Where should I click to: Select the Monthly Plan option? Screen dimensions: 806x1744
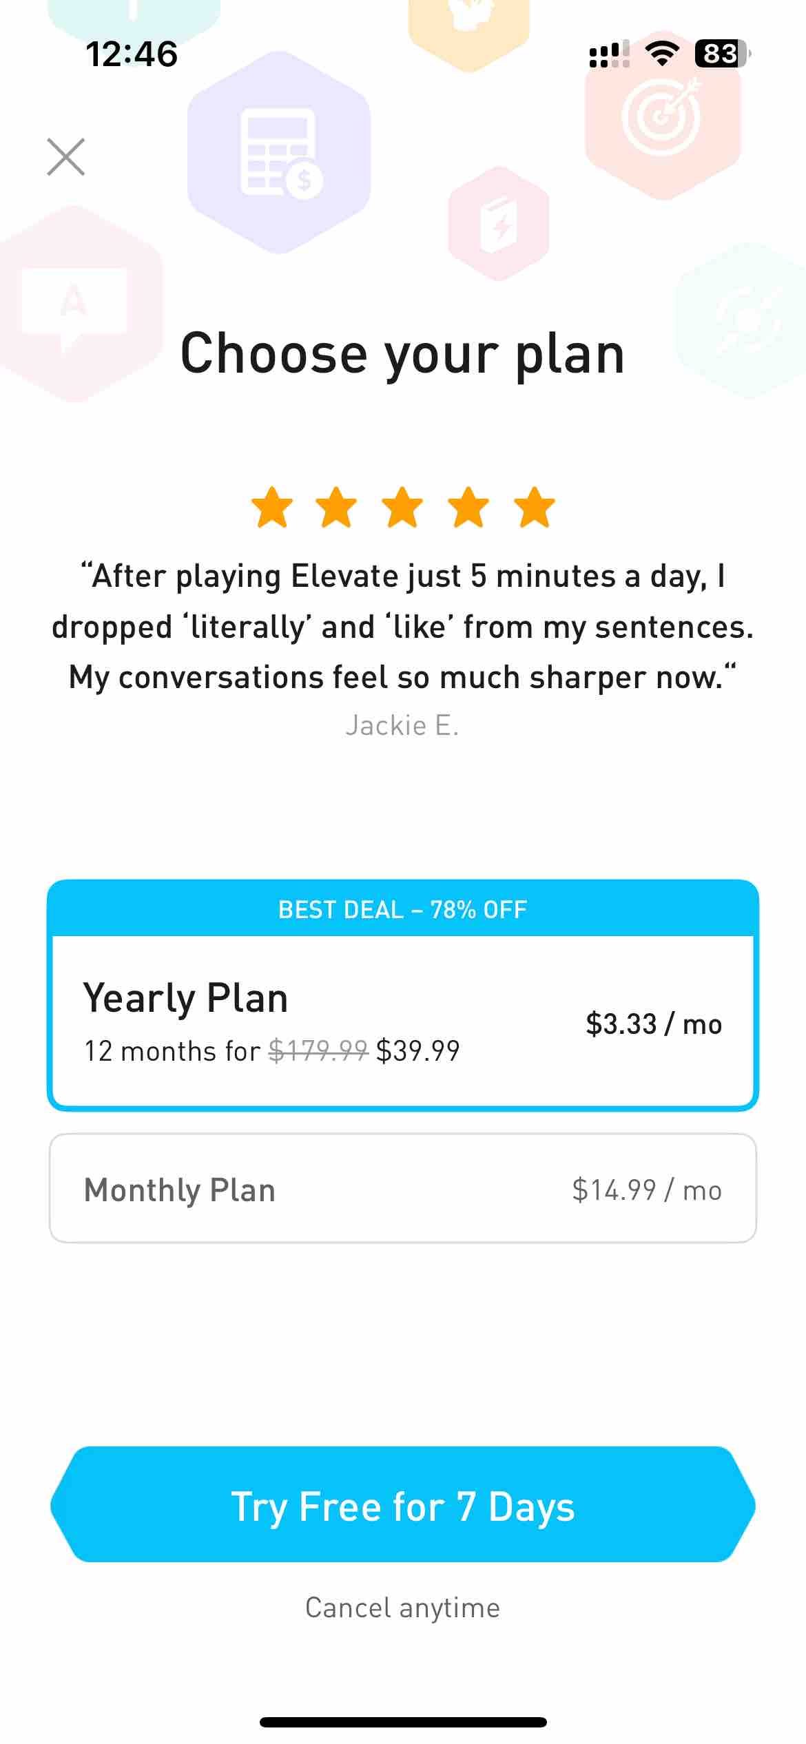[403, 1189]
